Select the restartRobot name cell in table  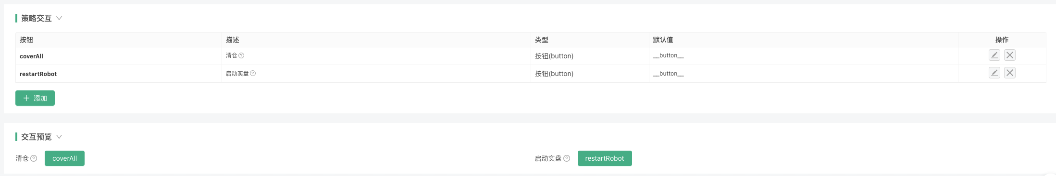point(119,74)
